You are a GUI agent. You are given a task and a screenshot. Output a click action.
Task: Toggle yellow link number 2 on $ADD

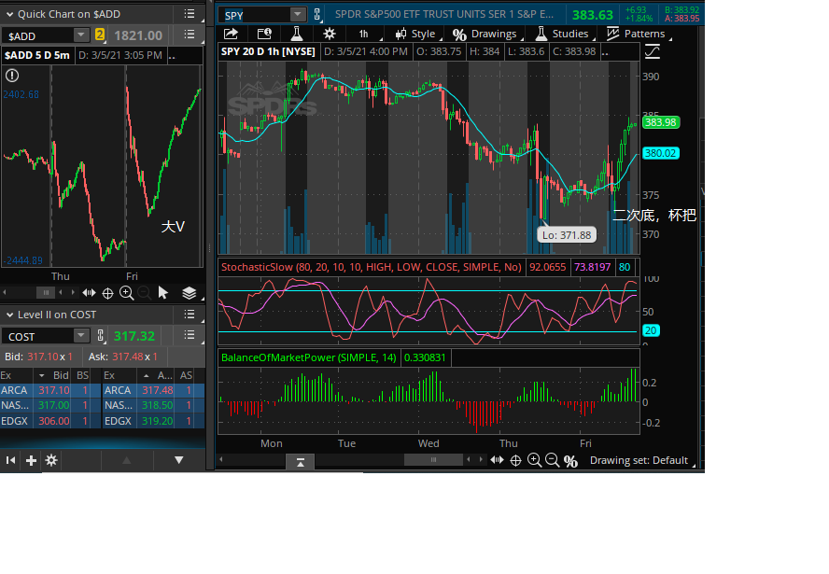pyautogui.click(x=100, y=35)
